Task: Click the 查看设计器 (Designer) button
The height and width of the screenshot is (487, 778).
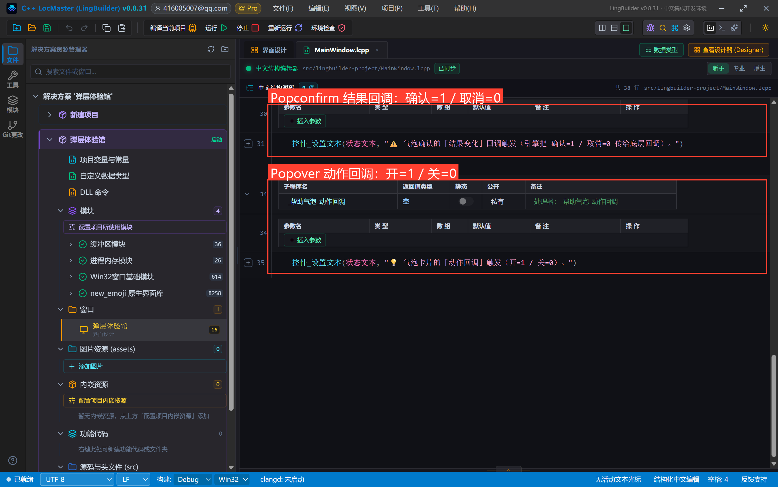Action: pos(729,50)
